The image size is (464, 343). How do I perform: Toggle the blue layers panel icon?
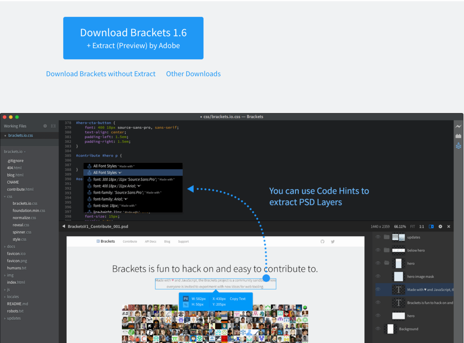tap(431, 226)
